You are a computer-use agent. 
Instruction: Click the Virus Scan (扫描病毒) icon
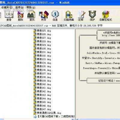click(x=69, y=16)
